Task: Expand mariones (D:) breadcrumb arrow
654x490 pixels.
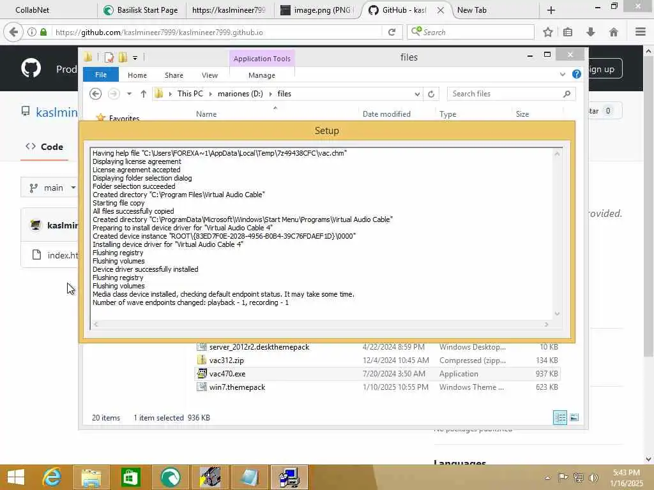Action: (271, 94)
